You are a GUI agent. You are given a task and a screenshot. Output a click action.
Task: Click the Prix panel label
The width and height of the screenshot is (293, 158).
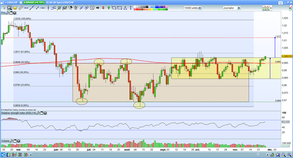click(x=3, y=13)
